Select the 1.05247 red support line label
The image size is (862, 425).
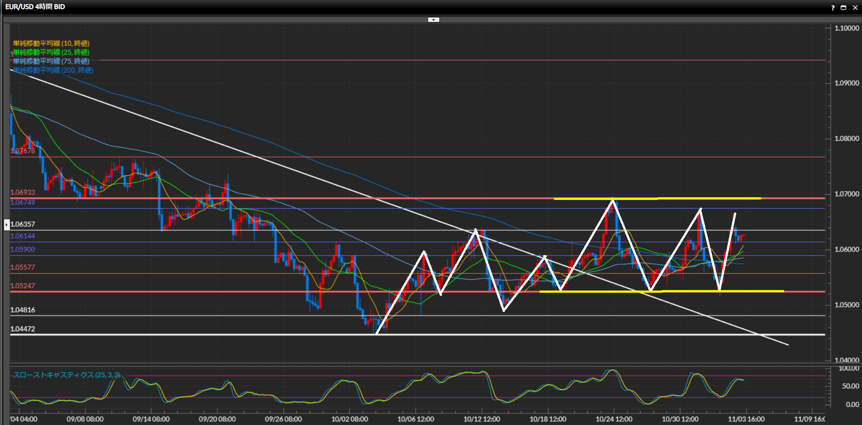tap(22, 286)
